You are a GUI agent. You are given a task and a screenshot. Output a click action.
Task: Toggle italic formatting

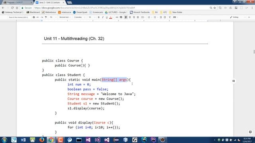coord(103,17)
